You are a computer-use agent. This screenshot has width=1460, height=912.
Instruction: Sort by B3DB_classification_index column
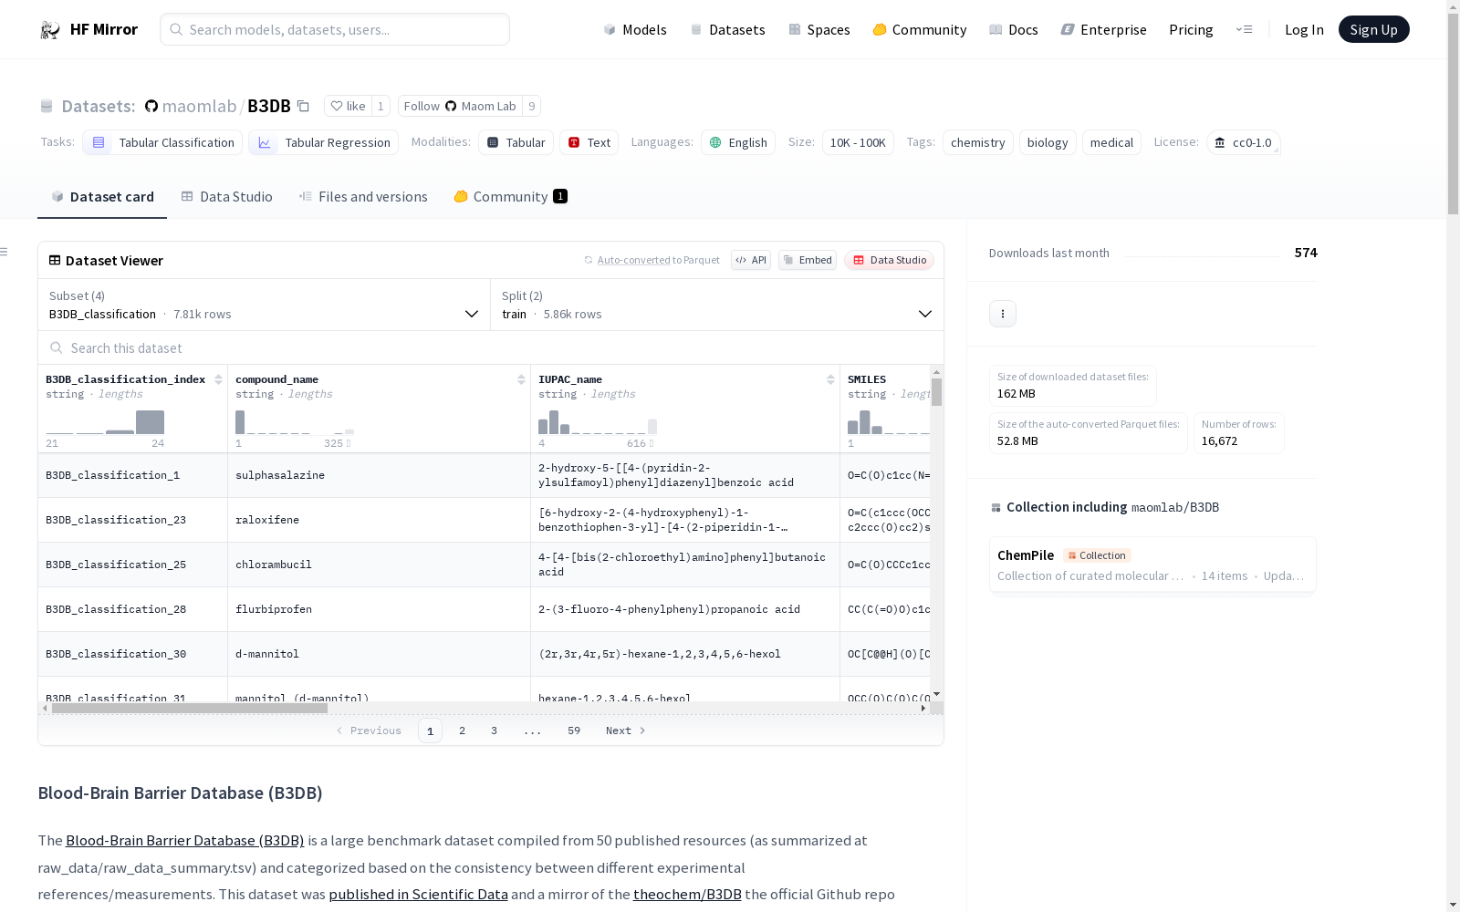click(218, 379)
